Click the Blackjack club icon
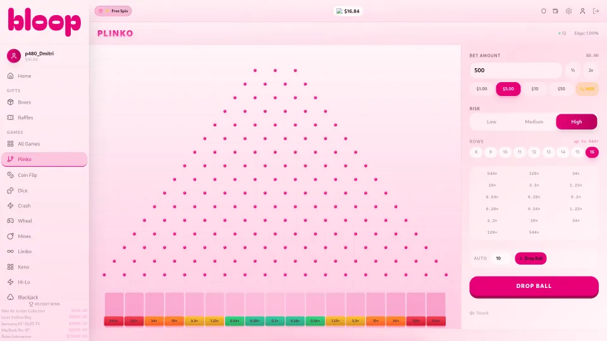The image size is (607, 341). (11, 297)
